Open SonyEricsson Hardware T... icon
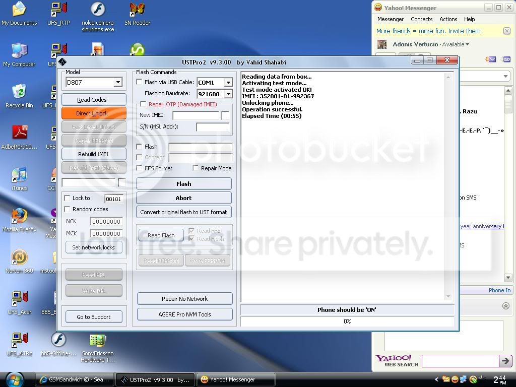Image resolution: width=516 pixels, height=387 pixels. [98, 348]
